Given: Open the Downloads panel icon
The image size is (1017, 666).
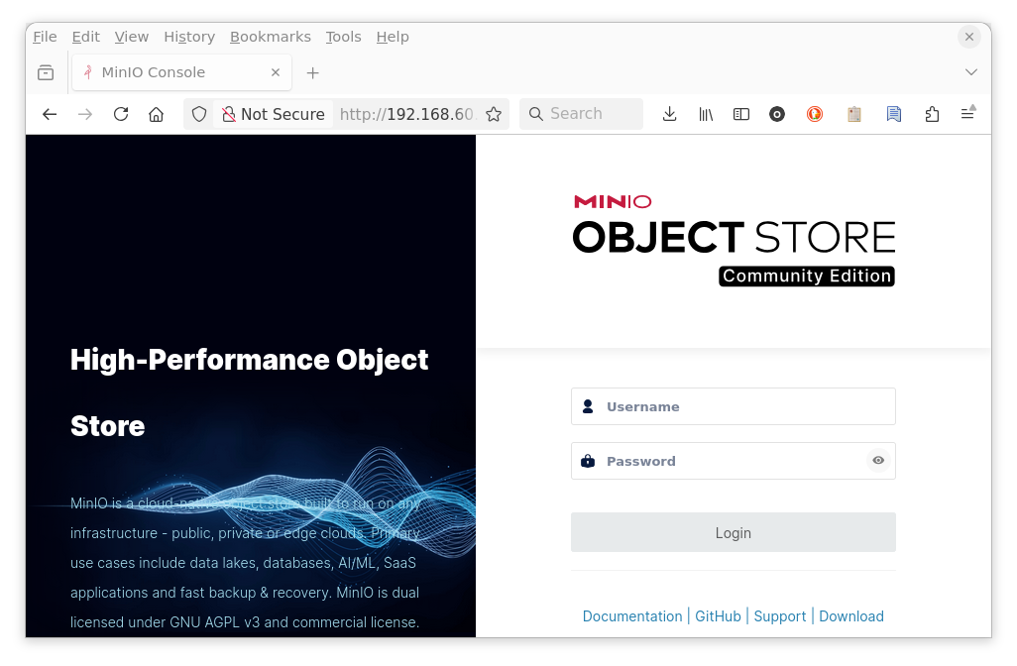Looking at the screenshot, I should pos(670,114).
